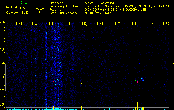This screenshot has width=174, height=110.
Task: Click the 1347 time axis marker
Action: 116,24
